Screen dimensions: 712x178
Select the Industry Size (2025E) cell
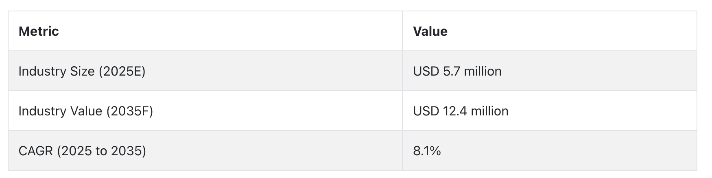click(x=205, y=71)
